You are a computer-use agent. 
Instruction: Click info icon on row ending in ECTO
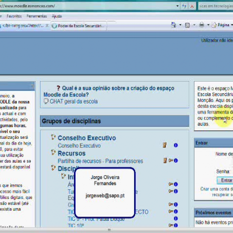pyautogui.click(x=176, y=212)
